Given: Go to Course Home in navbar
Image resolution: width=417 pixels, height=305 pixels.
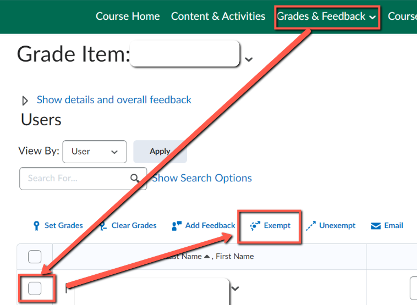Looking at the screenshot, I should (x=128, y=16).
